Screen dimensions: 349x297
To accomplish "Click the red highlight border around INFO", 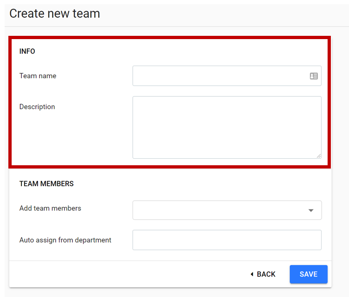I will (x=169, y=37).
